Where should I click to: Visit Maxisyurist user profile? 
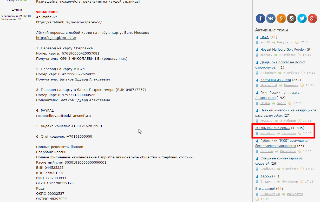[x=269, y=85]
